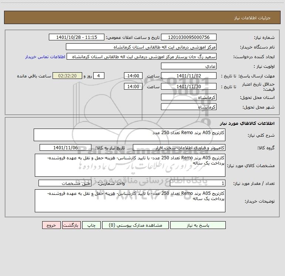This screenshot has height=276, width=285.
Task: Click text ساعت باقی مانده
Action: coord(34,76)
